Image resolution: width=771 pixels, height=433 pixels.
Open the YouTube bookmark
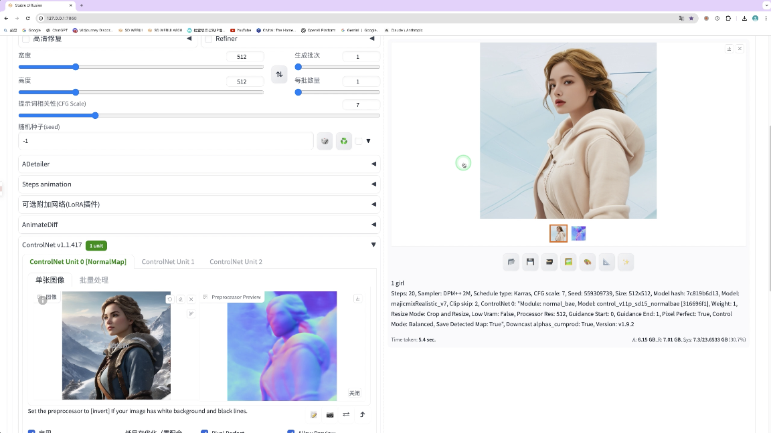click(x=240, y=30)
